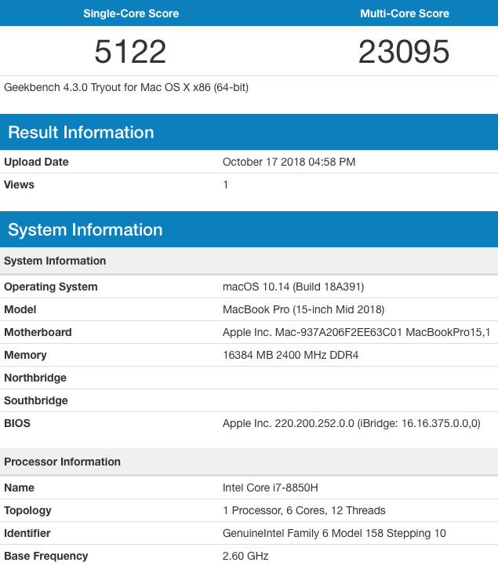Viewport: 498px width, 566px height.
Task: Click the Northbridge label
Action: [x=35, y=378]
